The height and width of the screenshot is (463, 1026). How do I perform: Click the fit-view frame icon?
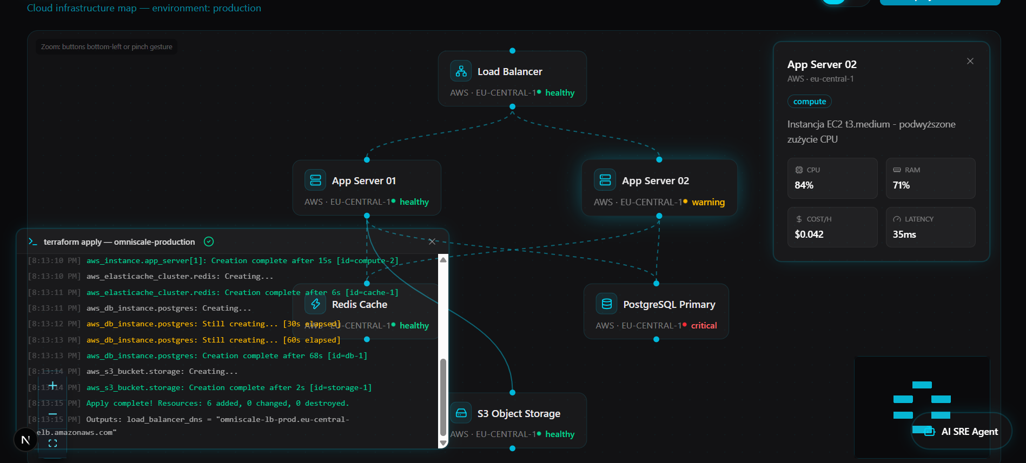pyautogui.click(x=52, y=443)
